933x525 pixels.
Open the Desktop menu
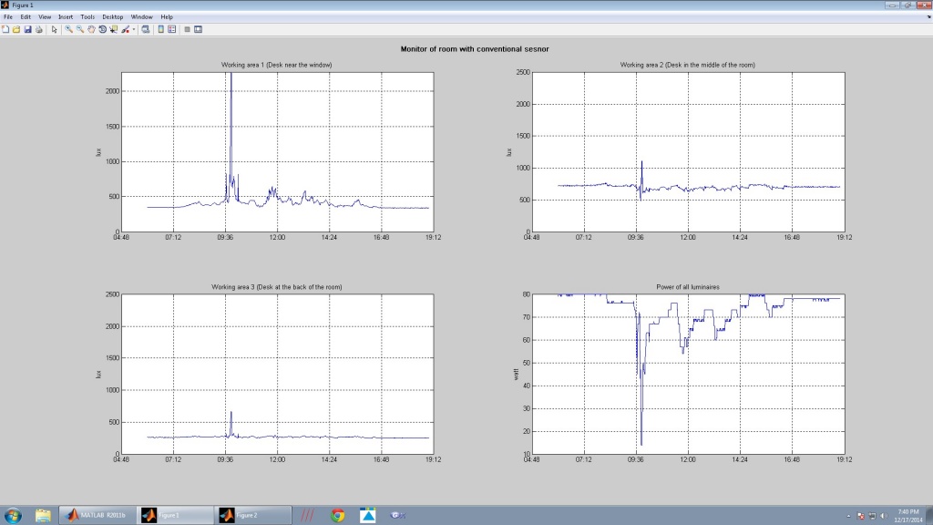tap(112, 16)
